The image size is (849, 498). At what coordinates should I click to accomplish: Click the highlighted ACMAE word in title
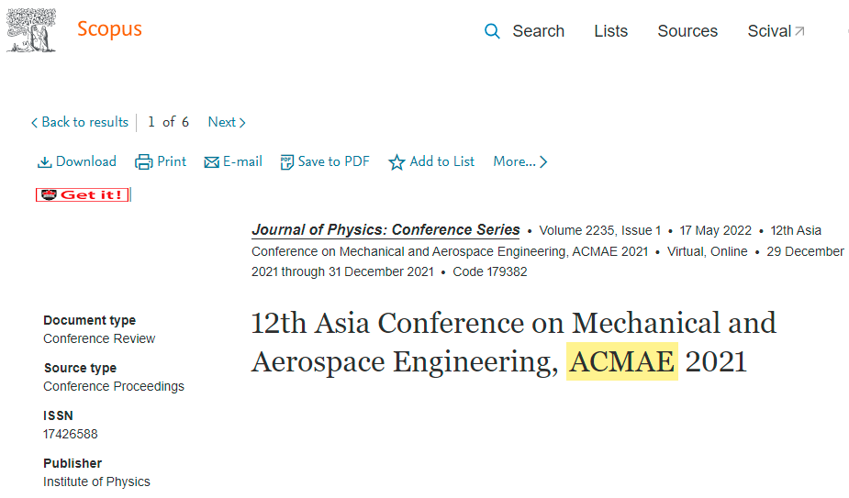(x=622, y=361)
